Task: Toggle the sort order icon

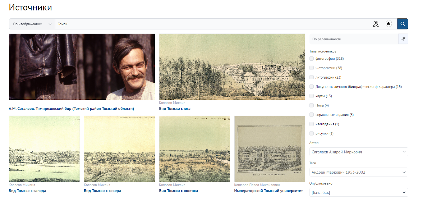Action: [403, 39]
